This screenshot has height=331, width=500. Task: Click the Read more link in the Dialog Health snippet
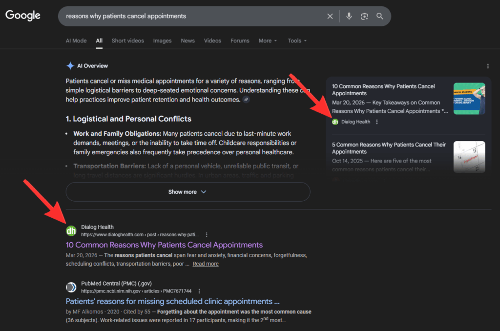click(205, 264)
